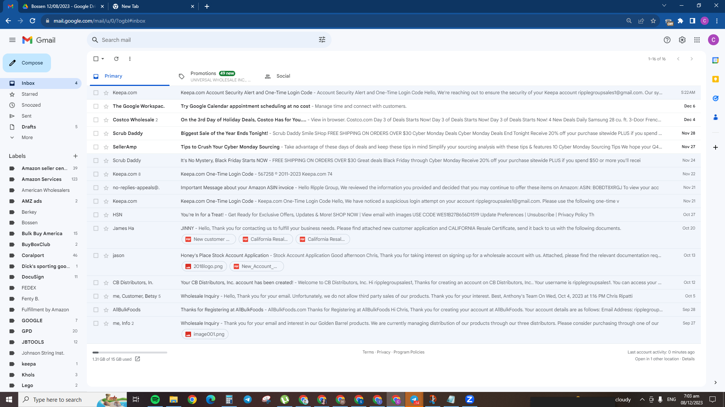Switch to the Bossen Google Drive browser tab
The height and width of the screenshot is (407, 725).
coord(63,6)
